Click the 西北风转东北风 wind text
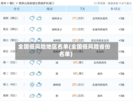The image size is (134, 102). click(x=100, y=40)
